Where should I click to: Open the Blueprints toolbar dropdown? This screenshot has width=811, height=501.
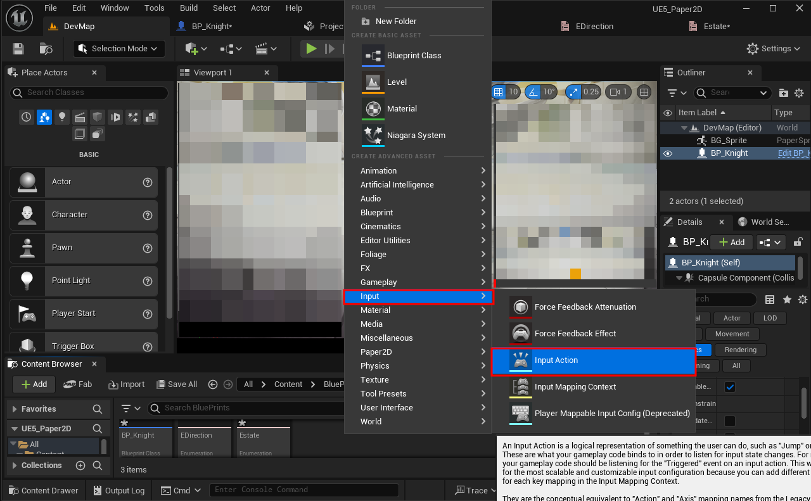coord(231,49)
